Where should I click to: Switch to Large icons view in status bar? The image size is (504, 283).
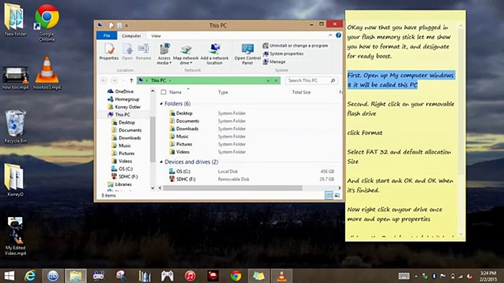337,195
